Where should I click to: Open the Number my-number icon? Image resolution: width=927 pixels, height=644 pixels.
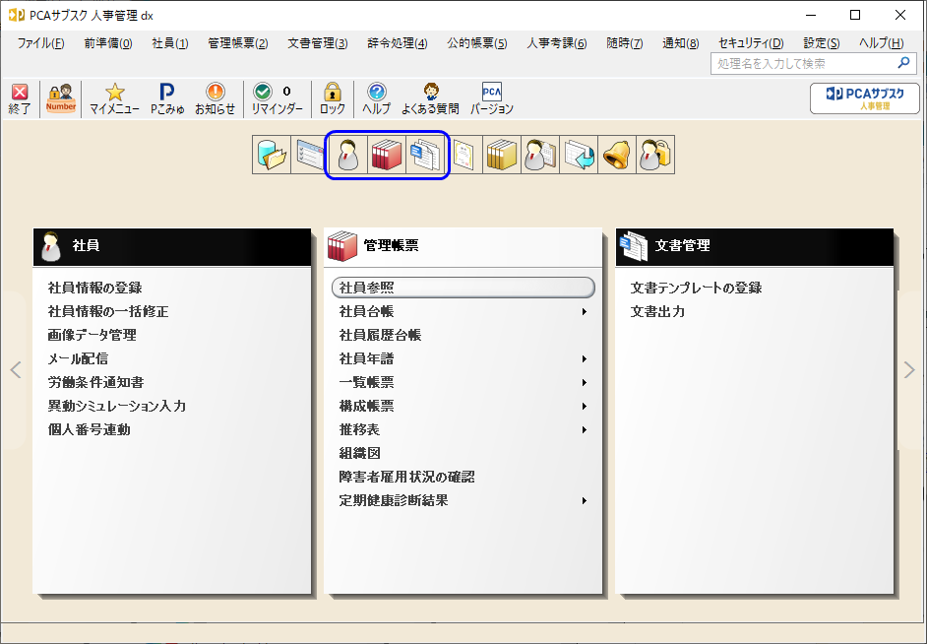(x=61, y=98)
